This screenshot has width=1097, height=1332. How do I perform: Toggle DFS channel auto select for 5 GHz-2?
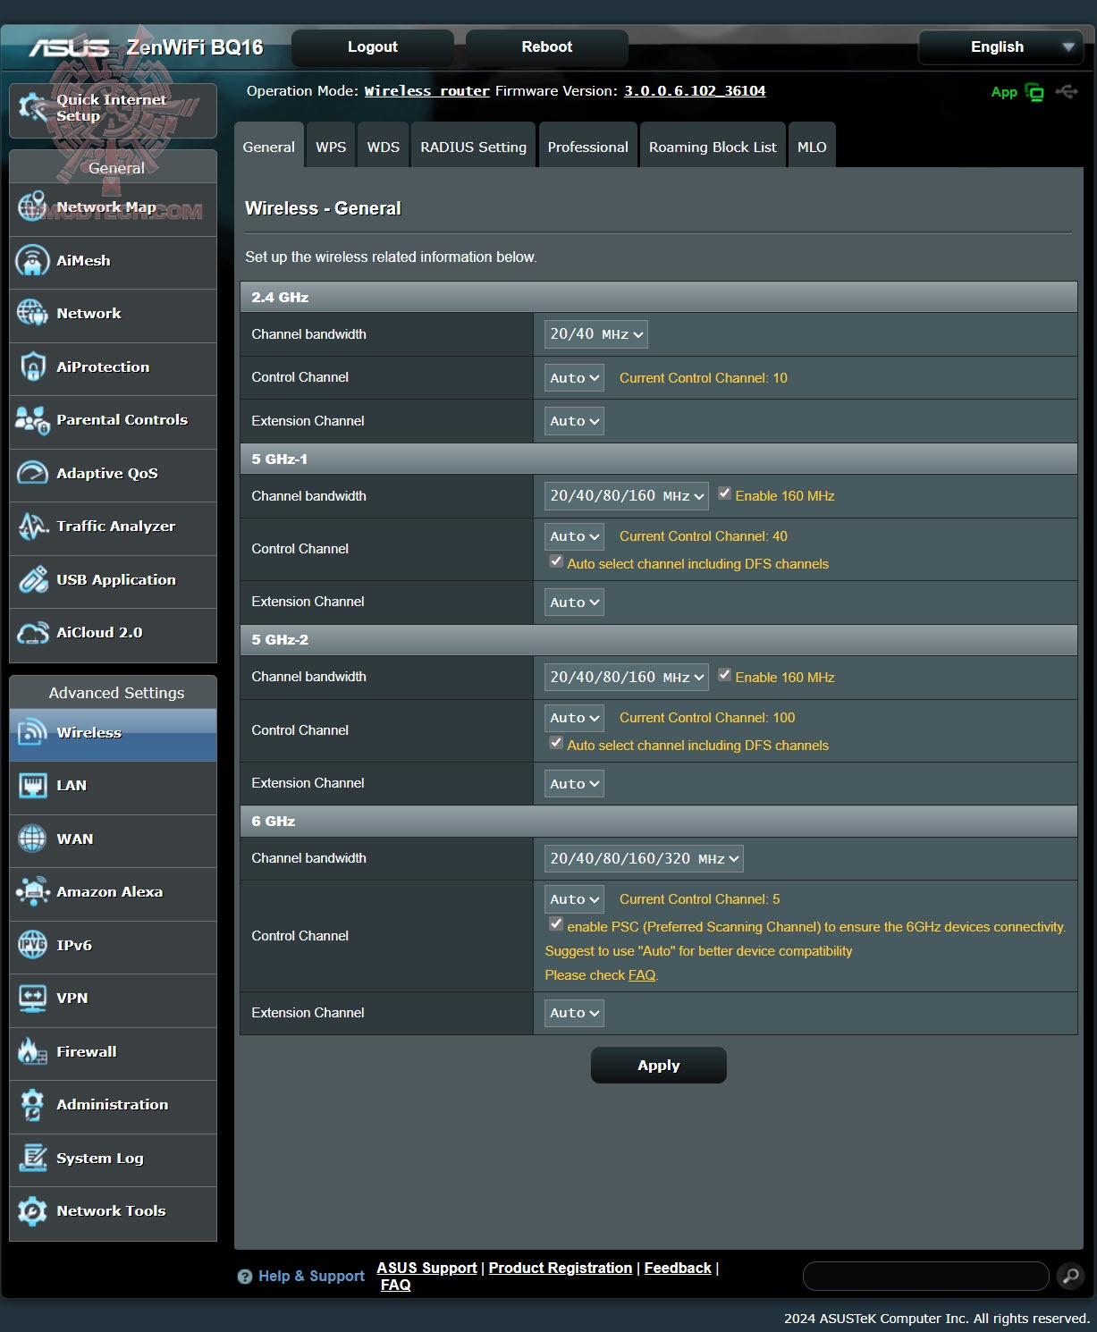(x=556, y=743)
